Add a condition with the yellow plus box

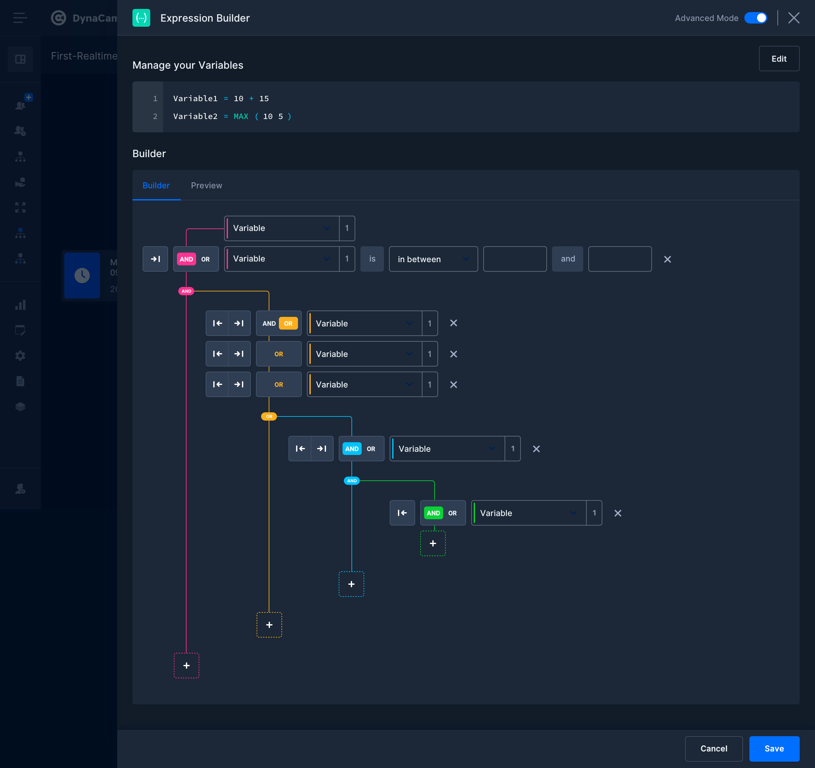point(269,625)
